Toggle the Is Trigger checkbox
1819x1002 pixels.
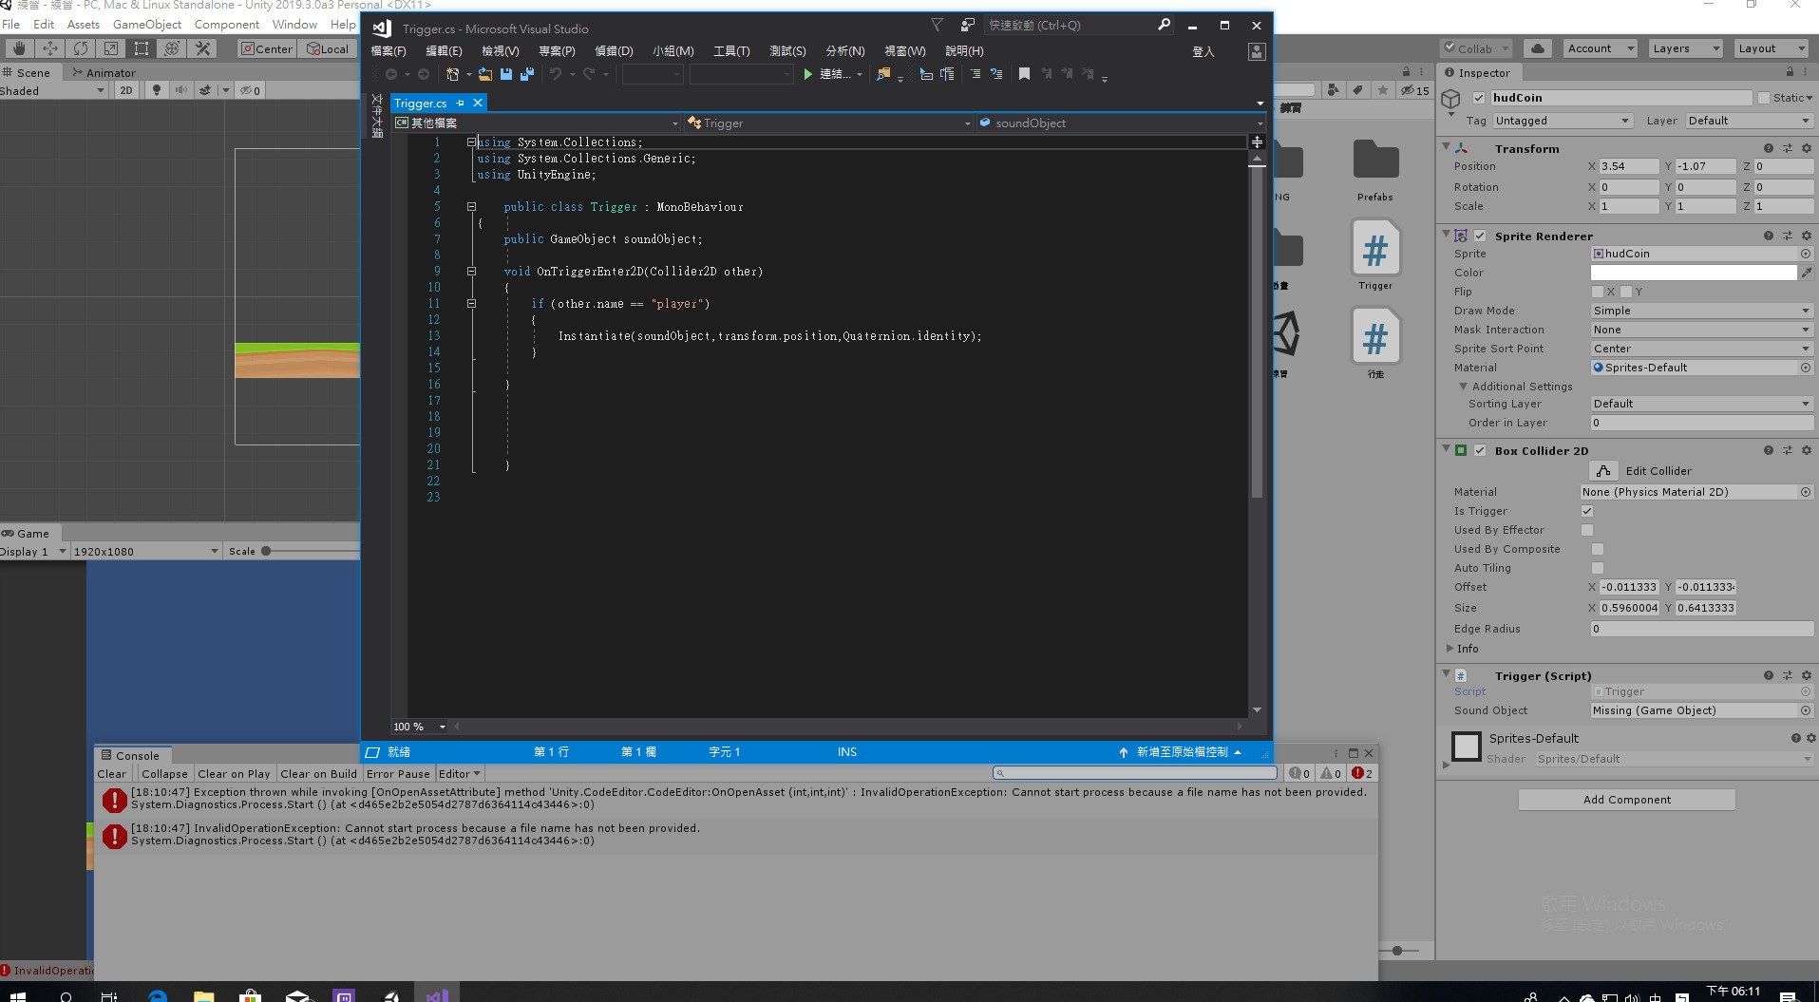(x=1587, y=511)
